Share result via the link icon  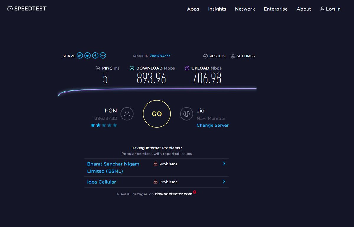point(80,55)
